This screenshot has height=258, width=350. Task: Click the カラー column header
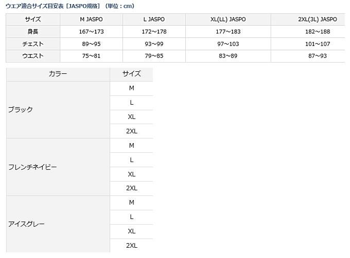(x=58, y=74)
